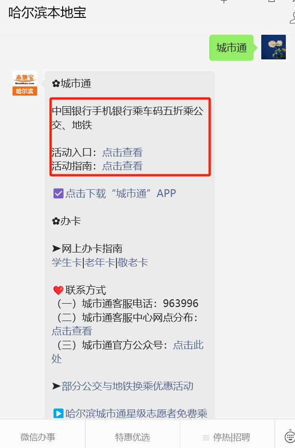Open the flower profile avatar thumbnail
This screenshot has width=295, height=448.
273,47
